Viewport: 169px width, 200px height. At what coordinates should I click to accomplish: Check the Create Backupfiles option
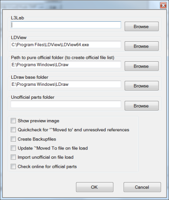point(13,139)
